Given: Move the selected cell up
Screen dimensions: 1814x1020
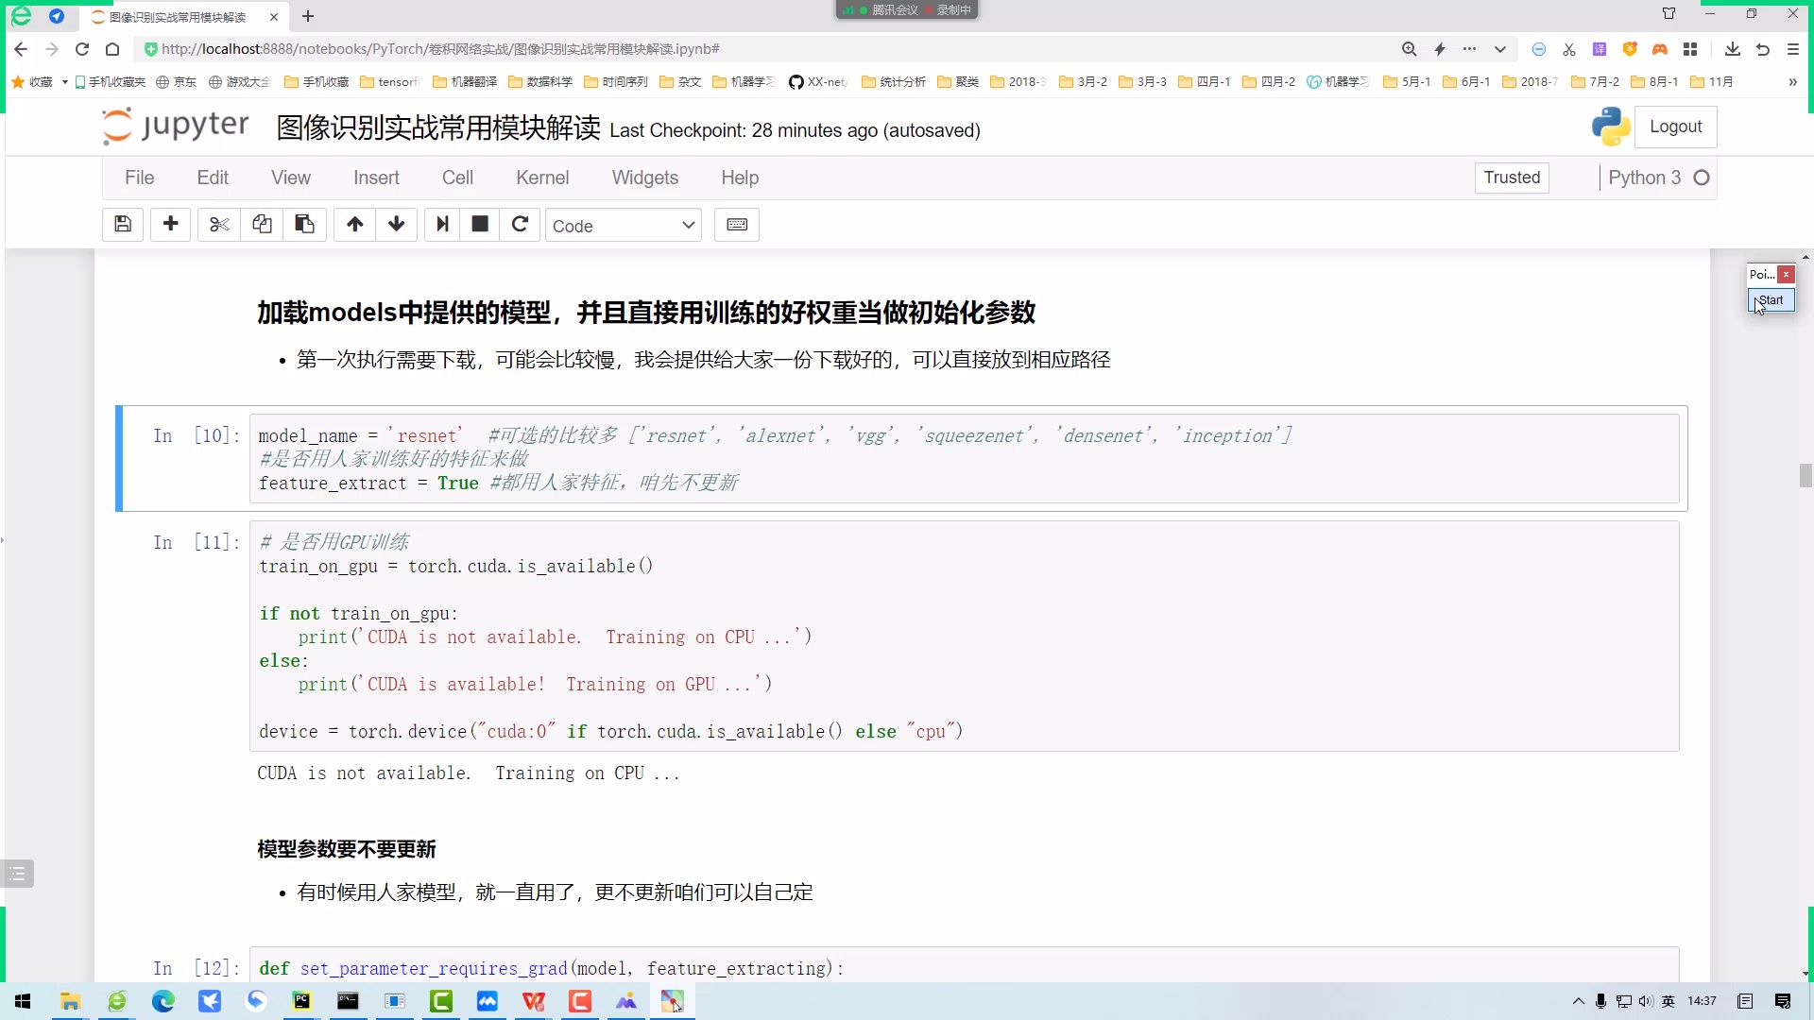Looking at the screenshot, I should tap(353, 225).
